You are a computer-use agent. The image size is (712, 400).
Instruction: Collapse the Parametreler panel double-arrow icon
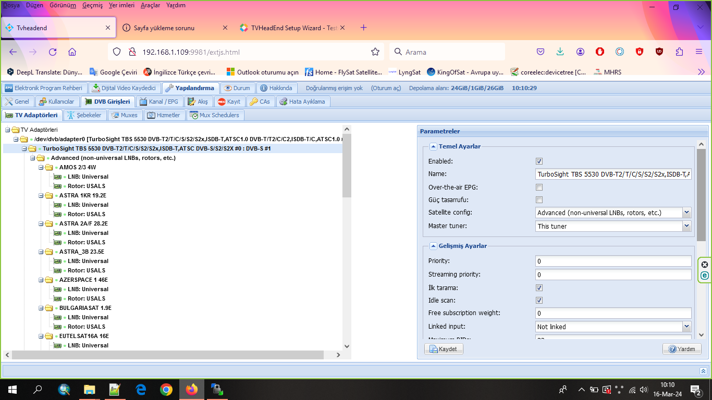click(703, 371)
